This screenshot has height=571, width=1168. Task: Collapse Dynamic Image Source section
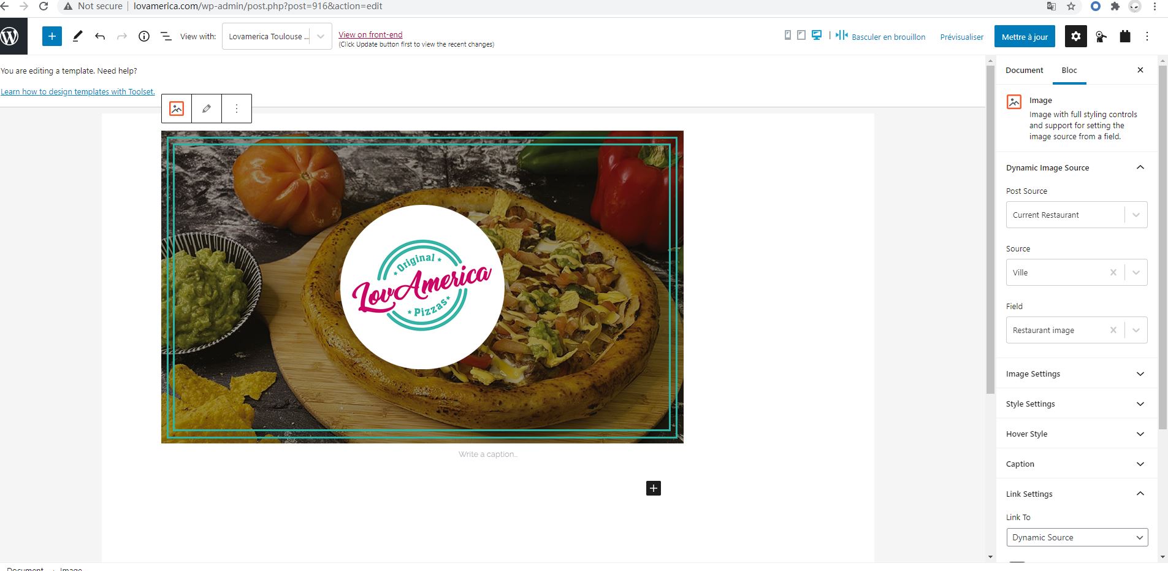[1077, 167]
